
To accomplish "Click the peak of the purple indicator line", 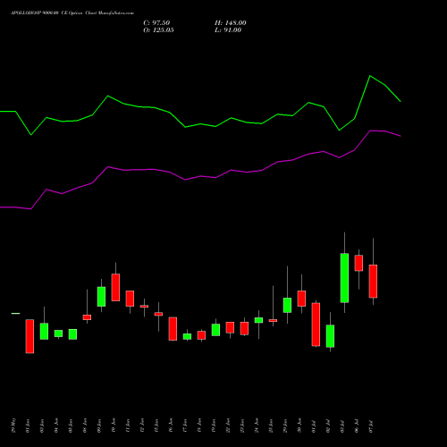I will 370,131.
